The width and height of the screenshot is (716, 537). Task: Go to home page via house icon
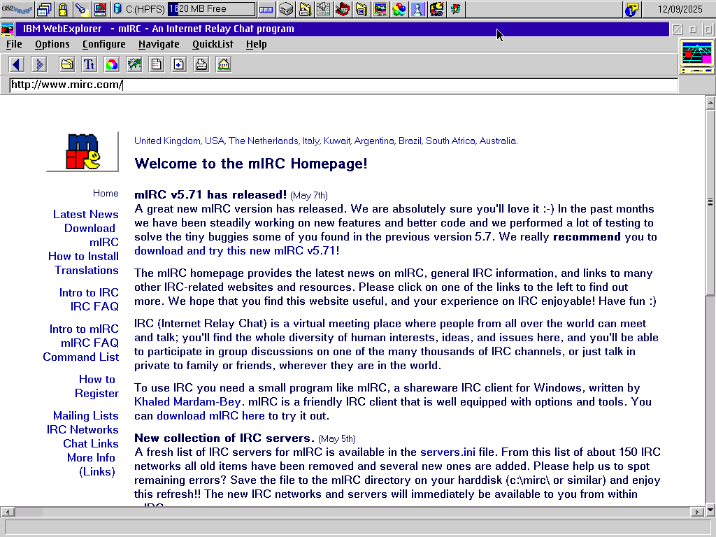224,64
